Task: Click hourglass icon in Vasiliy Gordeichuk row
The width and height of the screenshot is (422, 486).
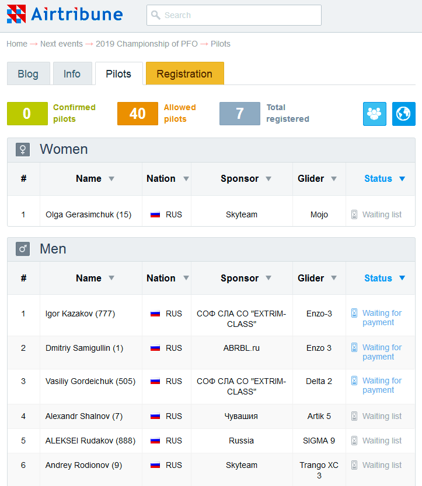Action: tap(354, 381)
